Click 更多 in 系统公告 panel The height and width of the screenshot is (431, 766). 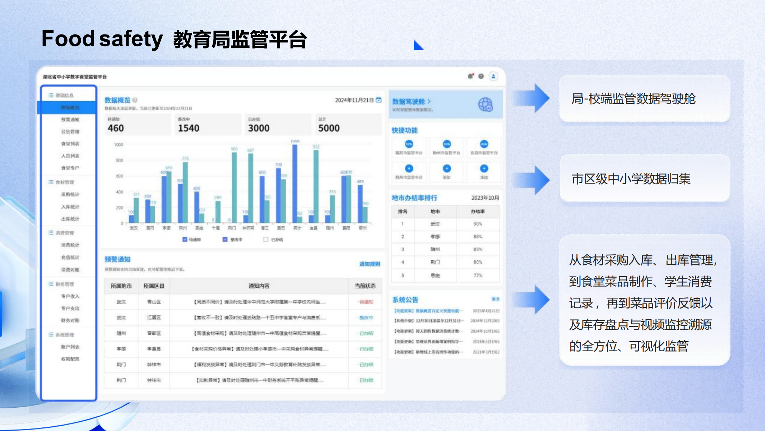click(496, 299)
